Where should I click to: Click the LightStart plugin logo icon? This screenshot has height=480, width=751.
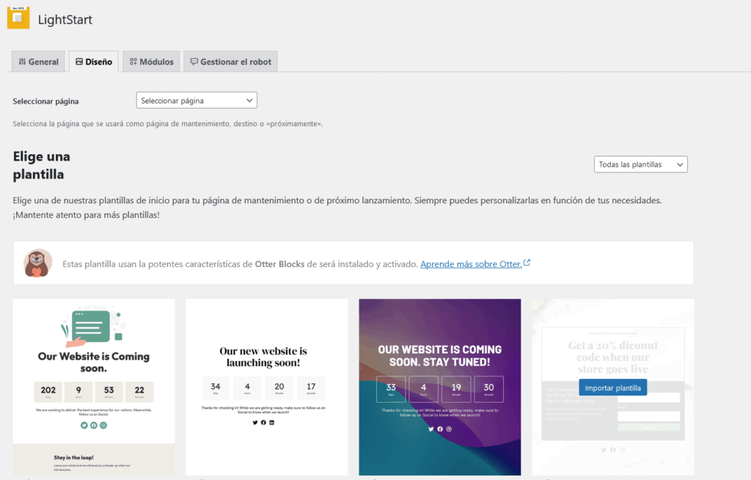coord(17,16)
